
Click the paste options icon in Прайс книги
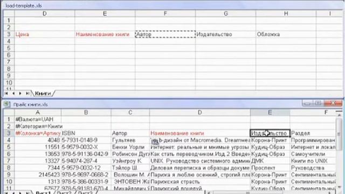coord(155,142)
